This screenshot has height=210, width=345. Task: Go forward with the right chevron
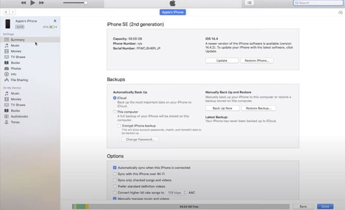click(x=12, y=12)
